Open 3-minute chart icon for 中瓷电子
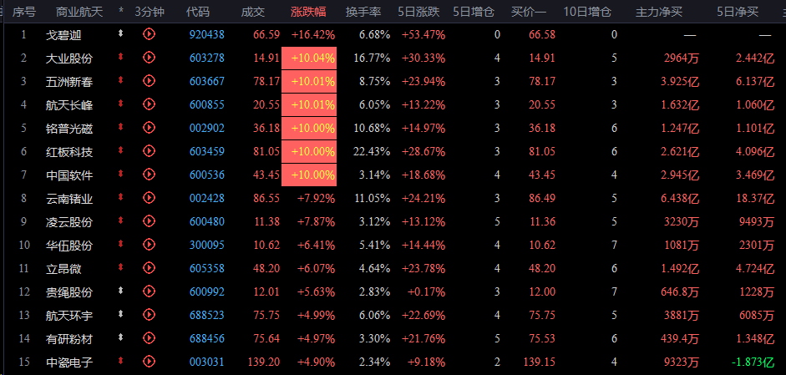 tap(149, 362)
